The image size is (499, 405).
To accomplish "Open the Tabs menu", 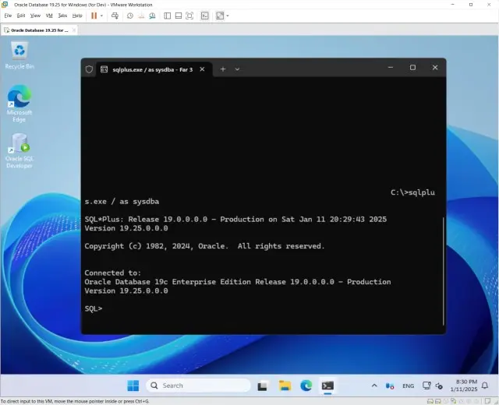I will pos(62,16).
